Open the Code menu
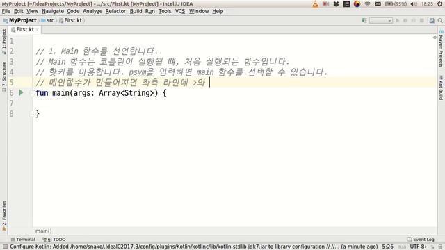The width and height of the screenshot is (445, 250). coord(73,11)
